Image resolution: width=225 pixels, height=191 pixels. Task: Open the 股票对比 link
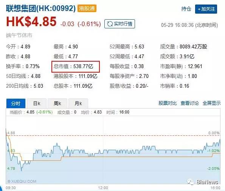coord(168,103)
